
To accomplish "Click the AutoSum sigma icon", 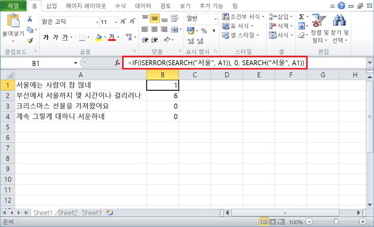I will point(302,17).
